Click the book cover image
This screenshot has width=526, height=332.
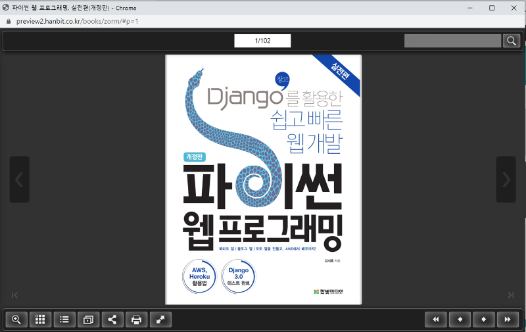pos(264,179)
